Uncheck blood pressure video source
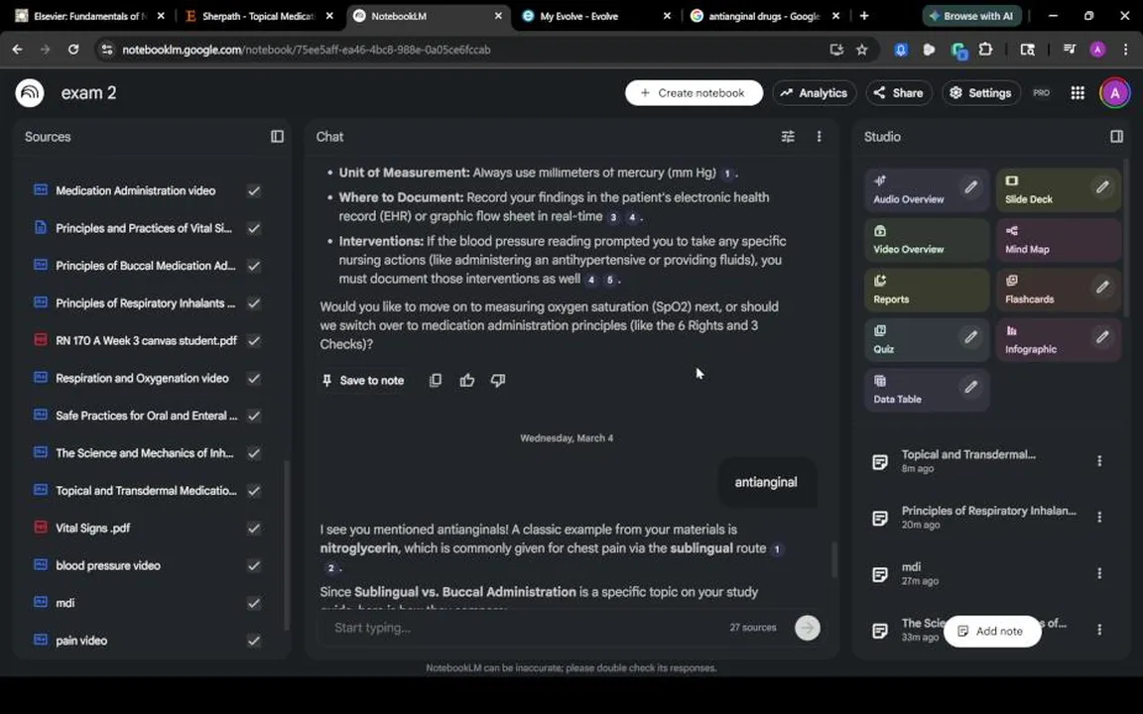This screenshot has width=1143, height=714. [x=254, y=565]
